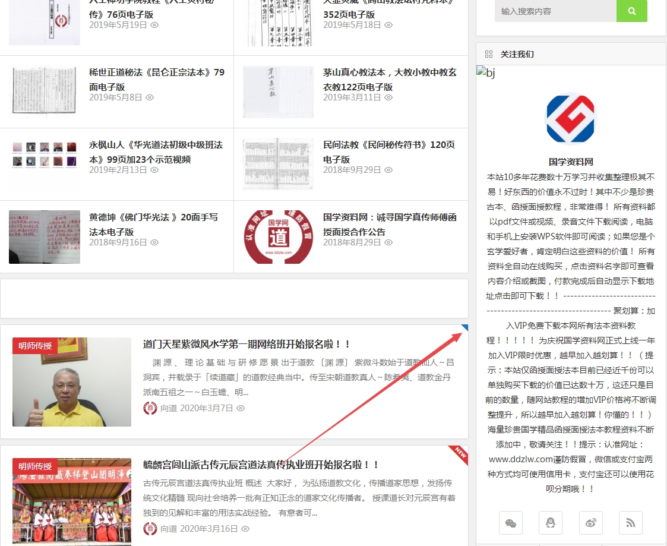Click the QQ penguin icon

coord(551,523)
